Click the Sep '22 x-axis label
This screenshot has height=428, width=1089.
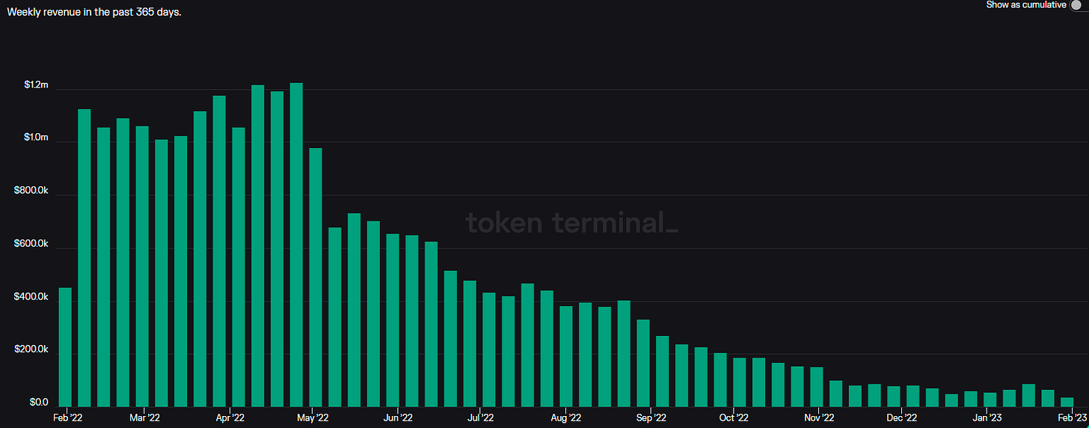pyautogui.click(x=651, y=418)
